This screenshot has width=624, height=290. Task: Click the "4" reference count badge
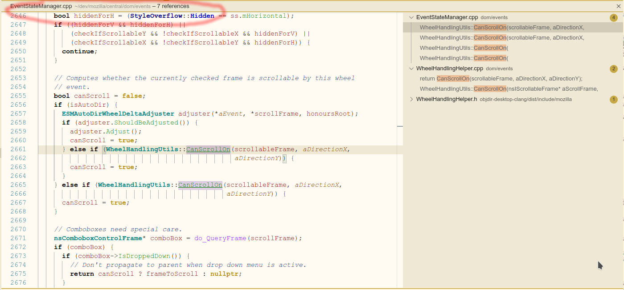point(614,17)
